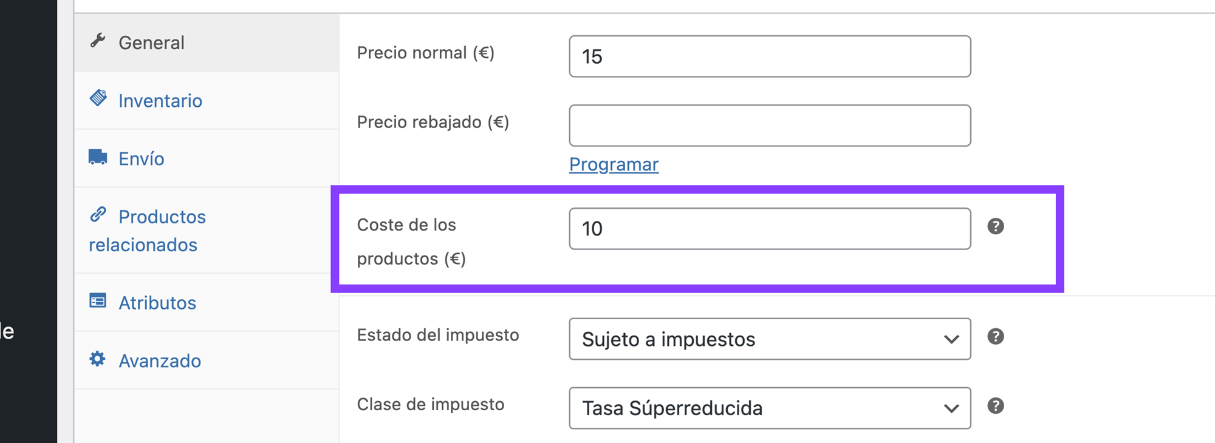1215x443 pixels.
Task: Click help icon for Coste de los productos
Action: pyautogui.click(x=995, y=226)
